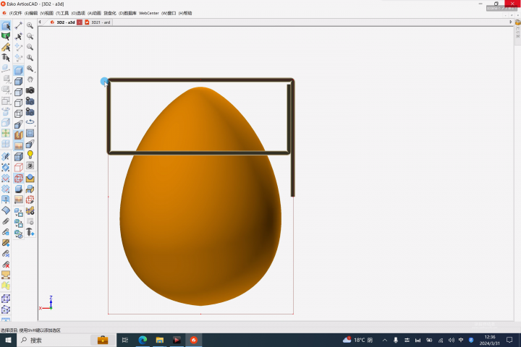Switch to the 3D21 - ard tab

click(x=101, y=22)
